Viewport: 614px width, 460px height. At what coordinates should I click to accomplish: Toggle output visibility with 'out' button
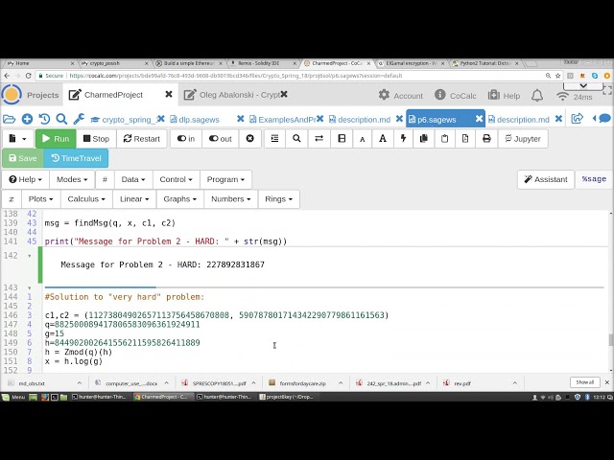220,138
